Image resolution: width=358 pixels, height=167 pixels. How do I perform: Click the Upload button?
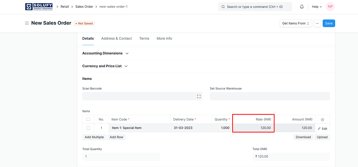[x=322, y=137]
